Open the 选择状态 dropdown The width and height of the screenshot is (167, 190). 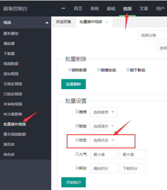click(104, 140)
